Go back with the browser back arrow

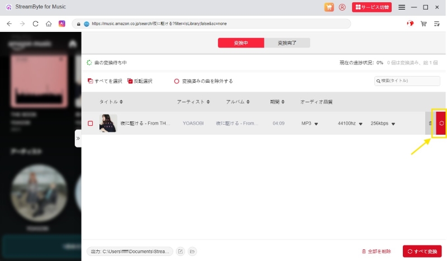9,23
